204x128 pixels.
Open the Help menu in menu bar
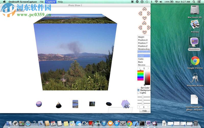60,2
